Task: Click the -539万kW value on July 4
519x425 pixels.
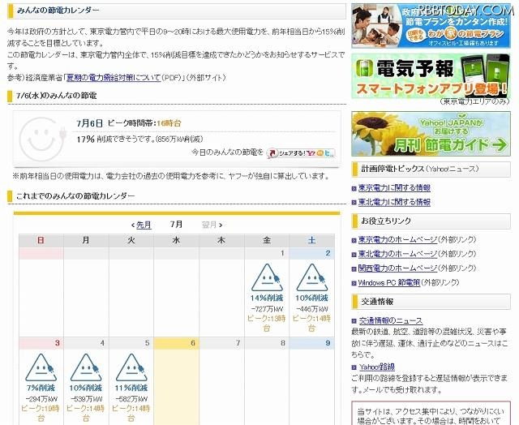Action: [x=86, y=399]
